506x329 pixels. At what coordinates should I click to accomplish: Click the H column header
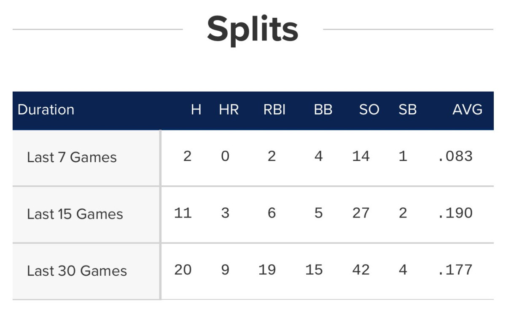(196, 110)
